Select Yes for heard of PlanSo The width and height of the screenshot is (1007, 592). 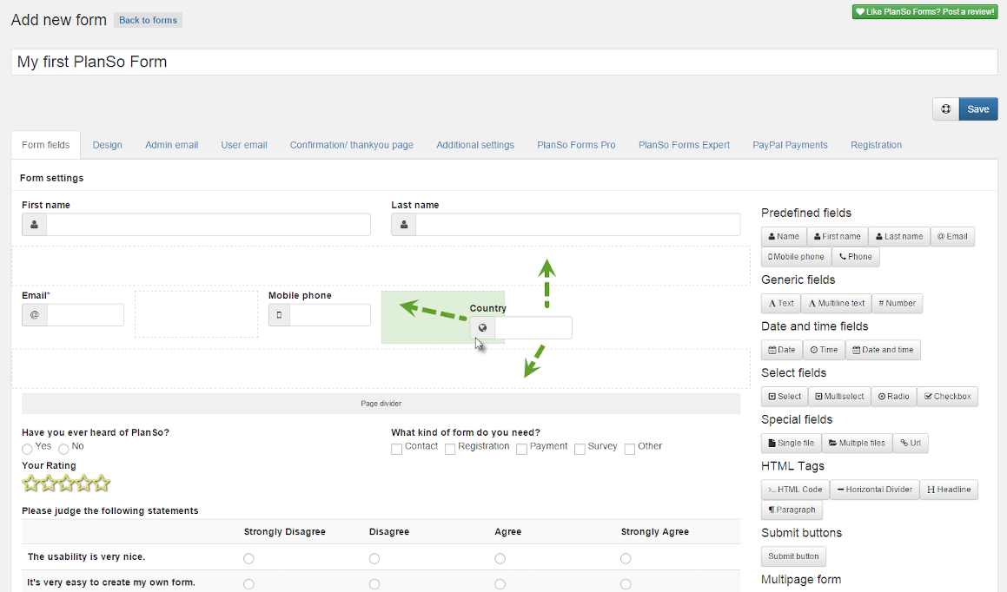point(27,449)
